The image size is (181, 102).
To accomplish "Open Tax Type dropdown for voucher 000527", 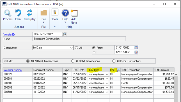I will coord(107,74).
